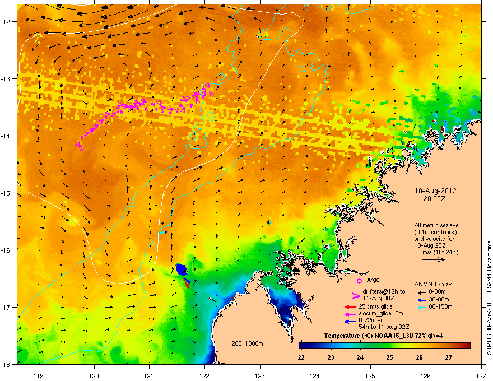
Task: Click the 27 tick on the color bar
Action: [449, 357]
